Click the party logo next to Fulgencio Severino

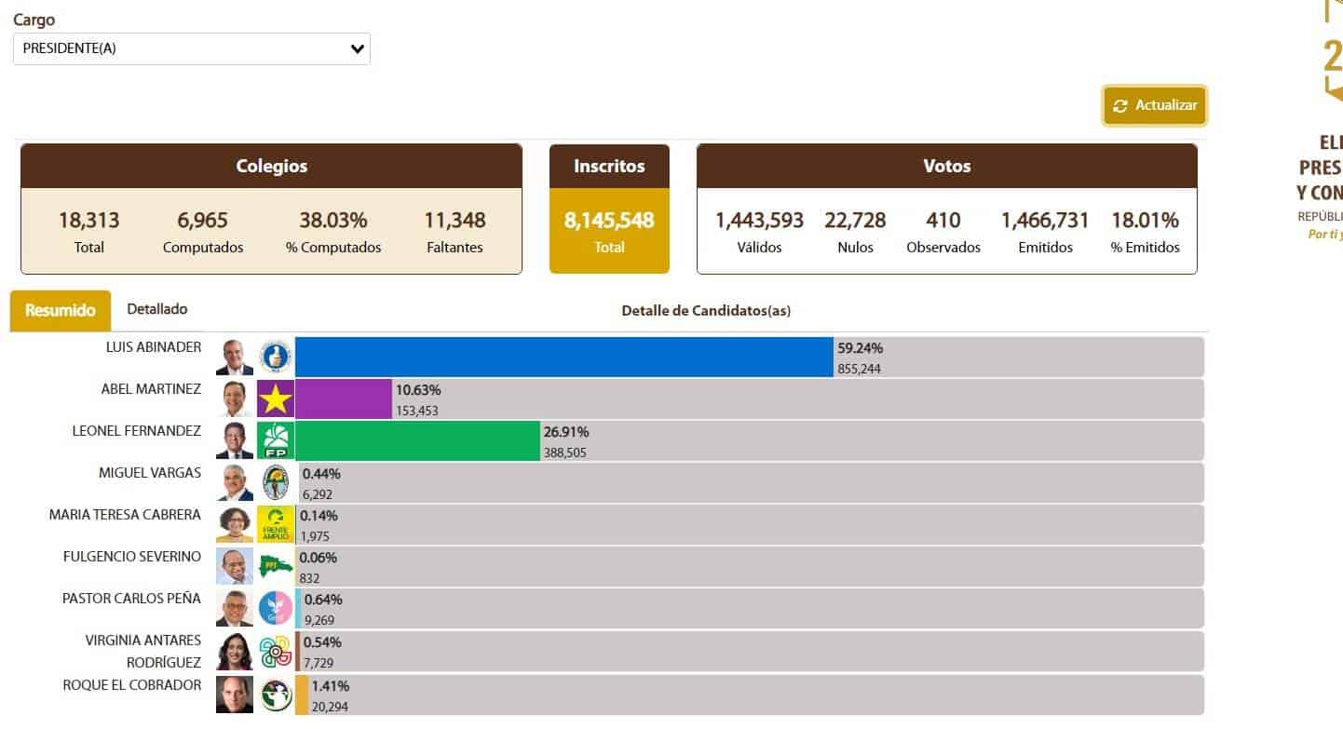click(x=275, y=566)
